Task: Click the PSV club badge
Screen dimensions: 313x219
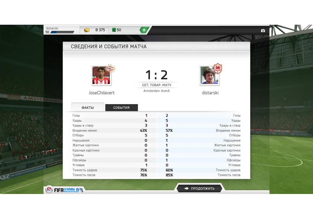Action: 110,69
